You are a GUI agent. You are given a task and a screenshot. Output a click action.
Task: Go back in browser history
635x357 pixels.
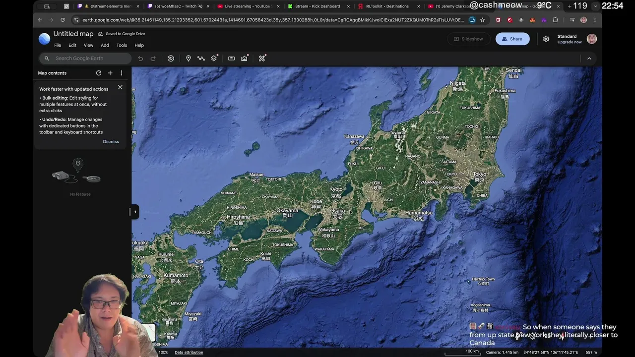[x=40, y=20]
